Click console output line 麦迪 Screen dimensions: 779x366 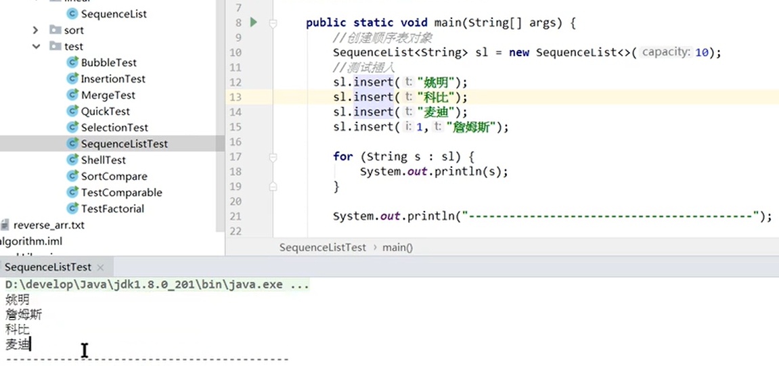[18, 344]
